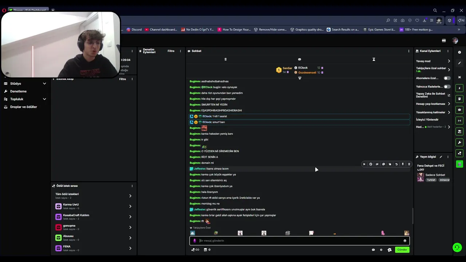Click the speech bubble icon above chat
466x262 pixels.
coord(300,59)
